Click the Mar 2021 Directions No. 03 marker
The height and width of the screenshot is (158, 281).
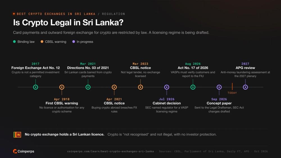tap(88, 87)
